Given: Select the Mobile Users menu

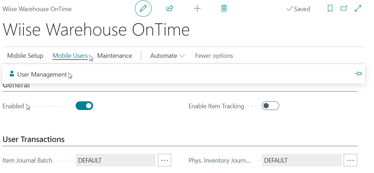Looking at the screenshot, I should 70,56.
